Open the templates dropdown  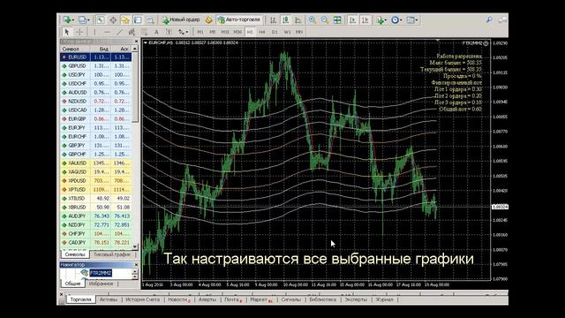click(x=411, y=19)
